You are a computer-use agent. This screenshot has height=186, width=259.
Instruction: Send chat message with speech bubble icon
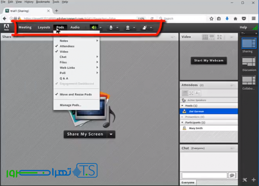232,175
